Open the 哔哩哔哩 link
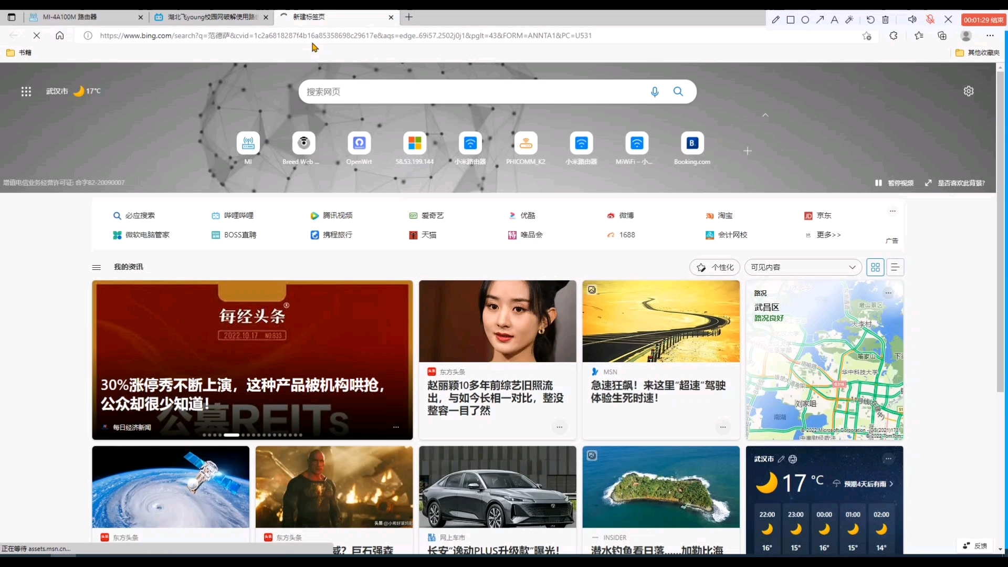 point(233,216)
